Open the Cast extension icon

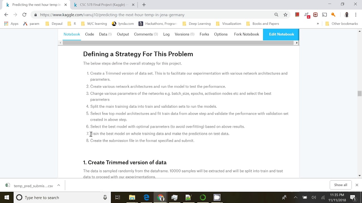(324, 15)
